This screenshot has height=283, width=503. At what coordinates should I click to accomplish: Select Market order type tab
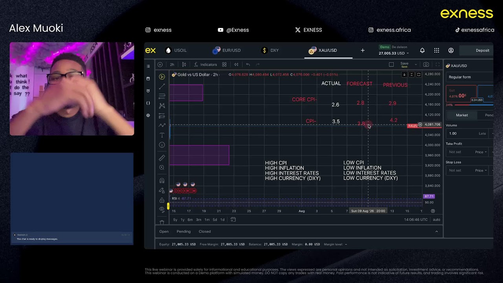point(462,115)
